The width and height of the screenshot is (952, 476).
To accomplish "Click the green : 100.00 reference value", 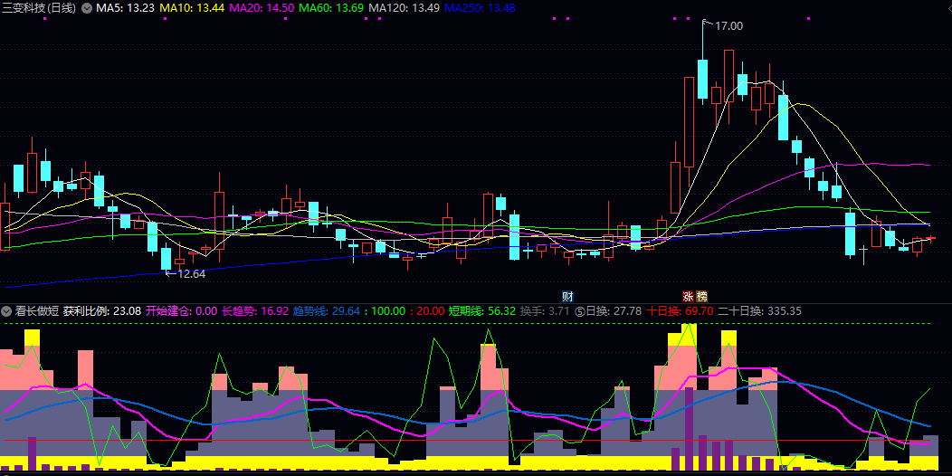I will [x=386, y=311].
